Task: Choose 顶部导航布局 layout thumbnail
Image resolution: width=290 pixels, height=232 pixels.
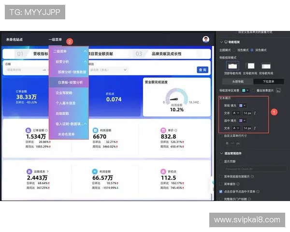Action: pyautogui.click(x=232, y=66)
